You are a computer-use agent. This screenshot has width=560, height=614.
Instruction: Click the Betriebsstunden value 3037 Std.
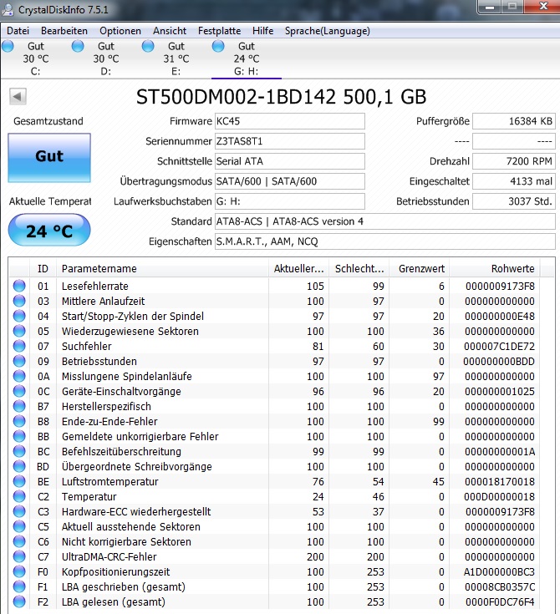click(514, 201)
